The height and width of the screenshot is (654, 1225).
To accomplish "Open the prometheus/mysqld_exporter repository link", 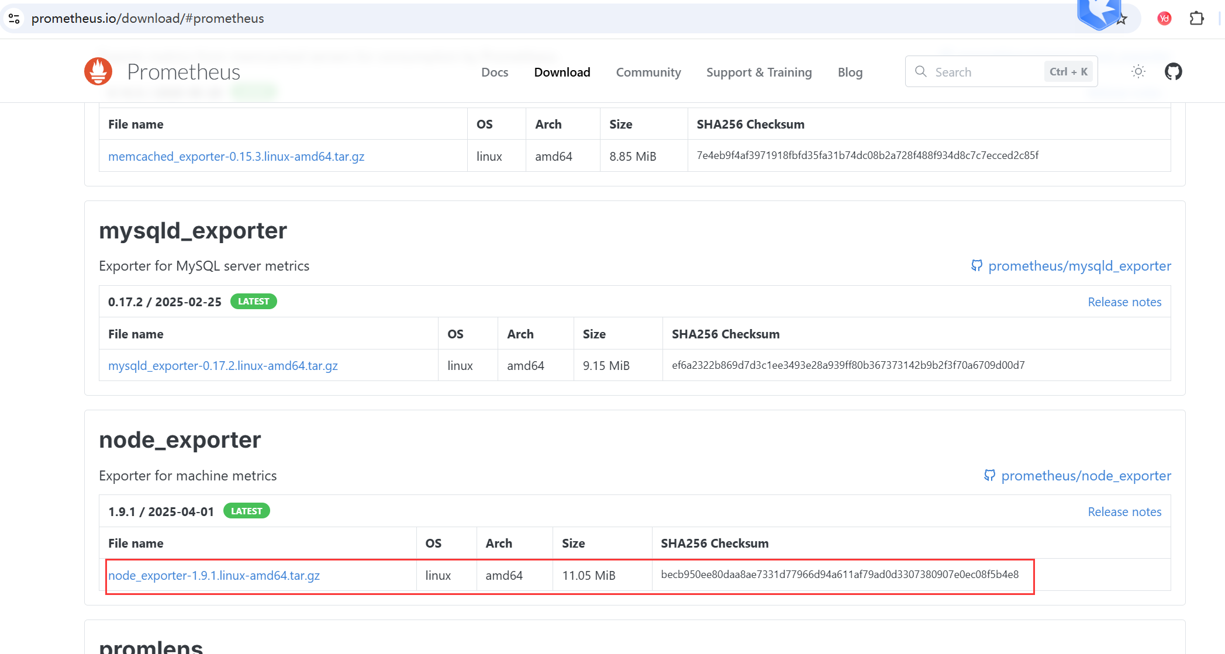I will pyautogui.click(x=1079, y=267).
